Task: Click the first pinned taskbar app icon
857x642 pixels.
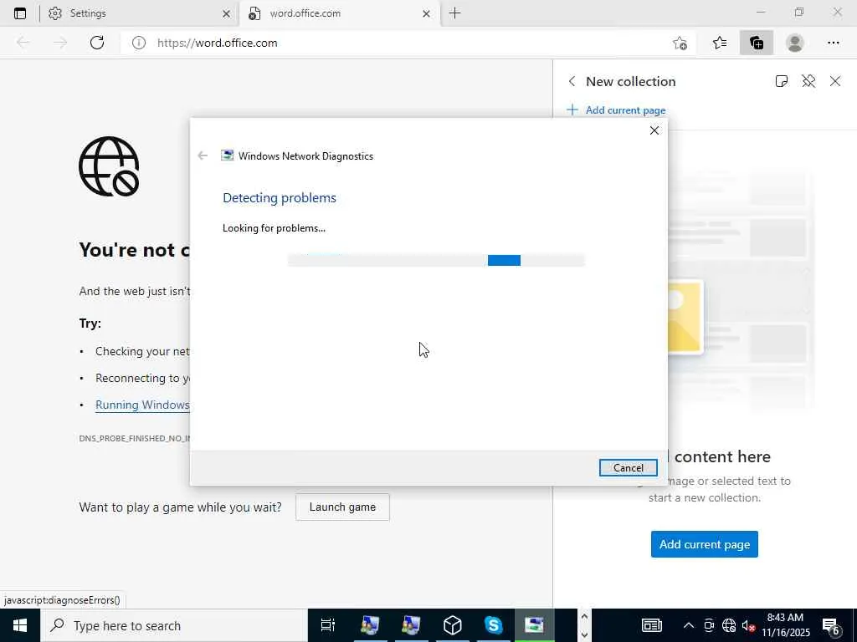Action: pyautogui.click(x=370, y=625)
